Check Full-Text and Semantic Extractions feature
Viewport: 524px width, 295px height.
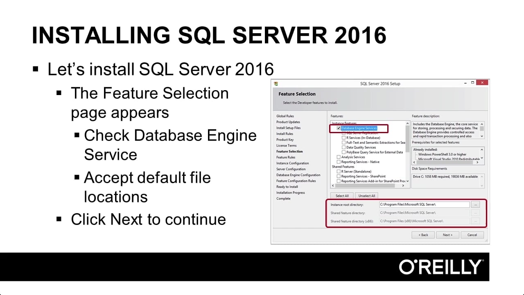pos(343,143)
